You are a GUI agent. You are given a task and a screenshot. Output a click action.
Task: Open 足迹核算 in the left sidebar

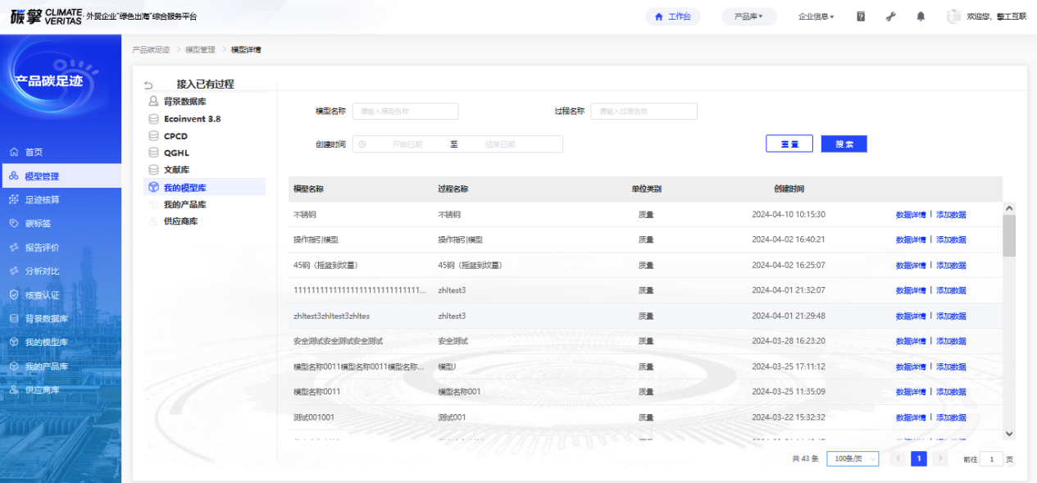[42, 200]
